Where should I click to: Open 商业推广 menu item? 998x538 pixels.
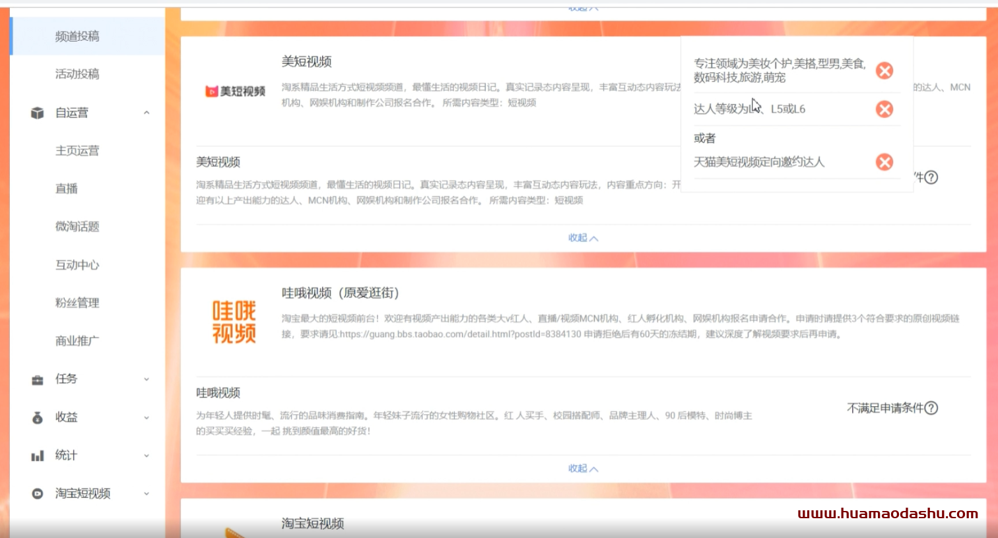pyautogui.click(x=77, y=341)
